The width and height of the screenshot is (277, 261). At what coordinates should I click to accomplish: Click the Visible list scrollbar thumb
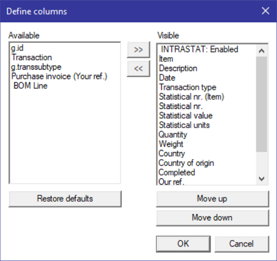[x=261, y=104]
